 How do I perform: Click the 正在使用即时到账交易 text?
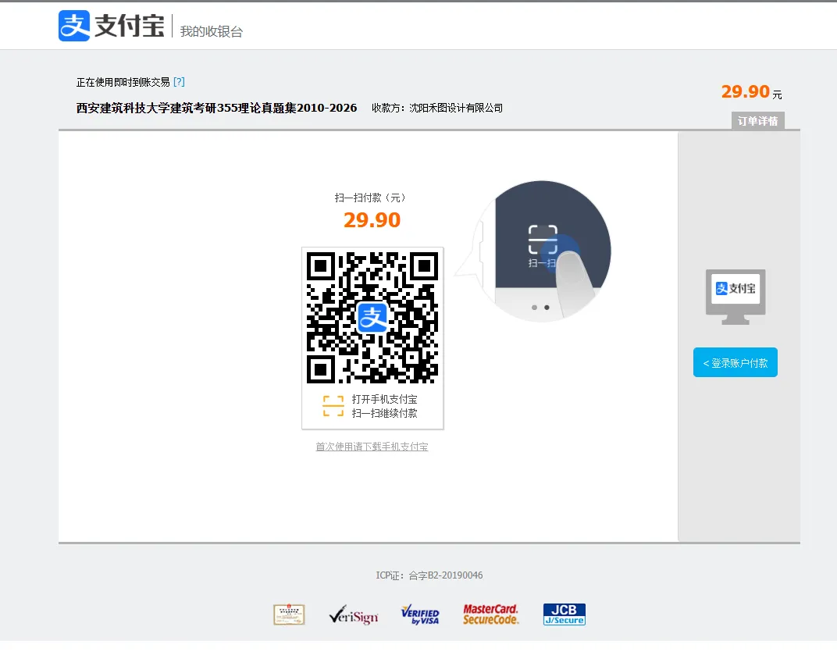tap(123, 82)
